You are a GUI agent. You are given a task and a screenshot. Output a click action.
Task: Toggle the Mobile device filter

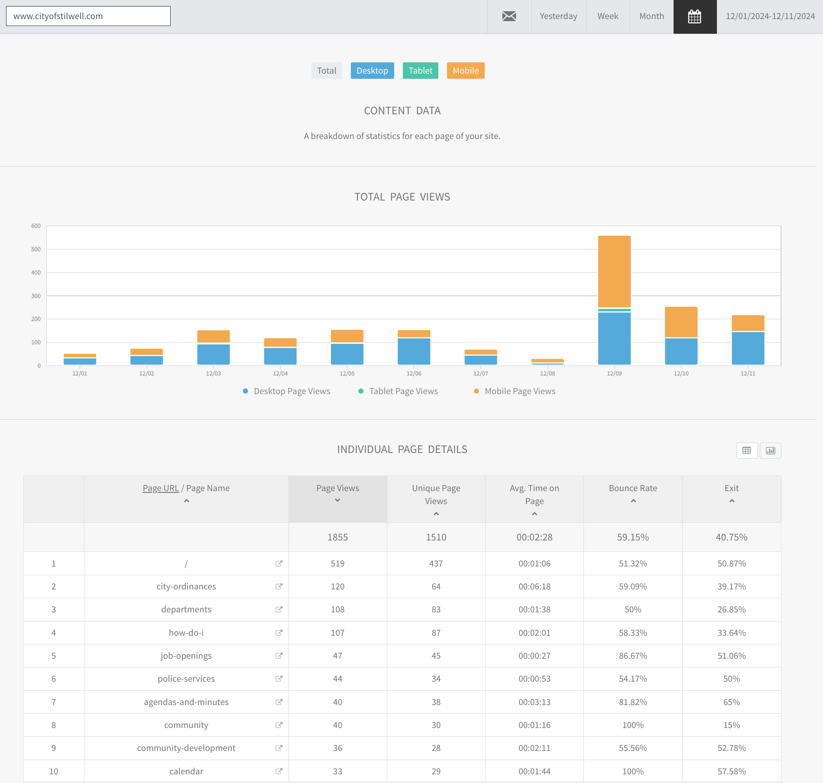coord(466,71)
